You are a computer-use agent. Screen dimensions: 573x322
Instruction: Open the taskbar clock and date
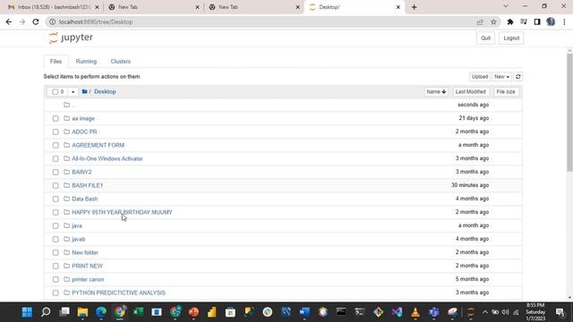point(535,312)
